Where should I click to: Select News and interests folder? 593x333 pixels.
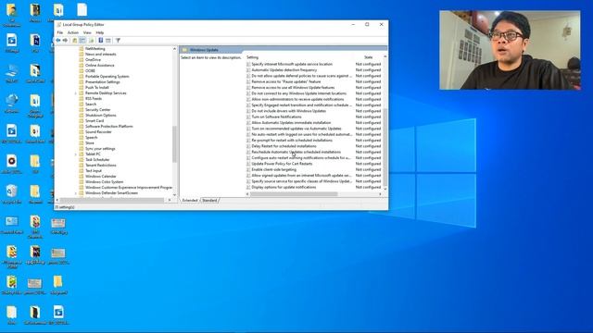click(x=100, y=54)
